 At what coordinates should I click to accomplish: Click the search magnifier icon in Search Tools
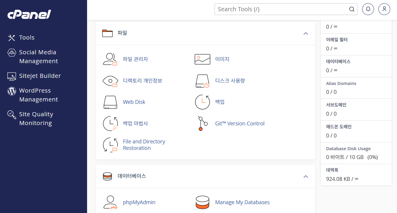click(352, 9)
